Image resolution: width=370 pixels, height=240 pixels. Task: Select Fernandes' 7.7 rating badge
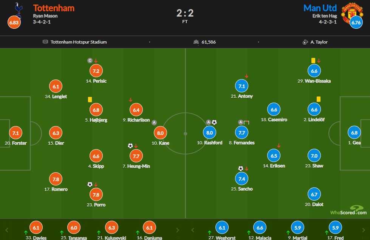click(242, 132)
